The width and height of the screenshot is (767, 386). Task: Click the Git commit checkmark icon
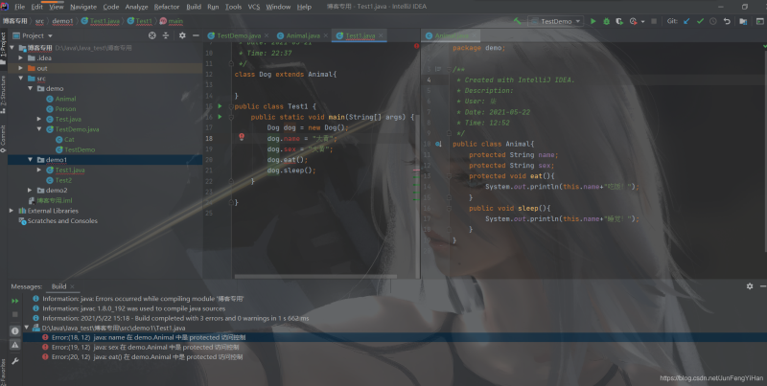click(x=700, y=20)
